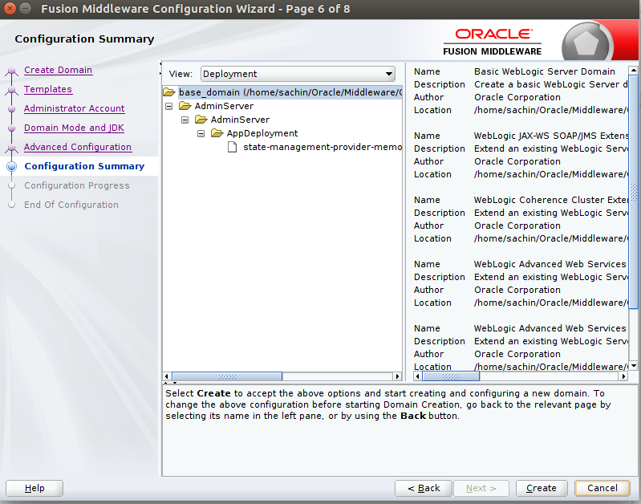Click WebLogic JAX-WS SOAP/JMS Extension name text
This screenshot has height=504, width=641.
click(x=551, y=136)
